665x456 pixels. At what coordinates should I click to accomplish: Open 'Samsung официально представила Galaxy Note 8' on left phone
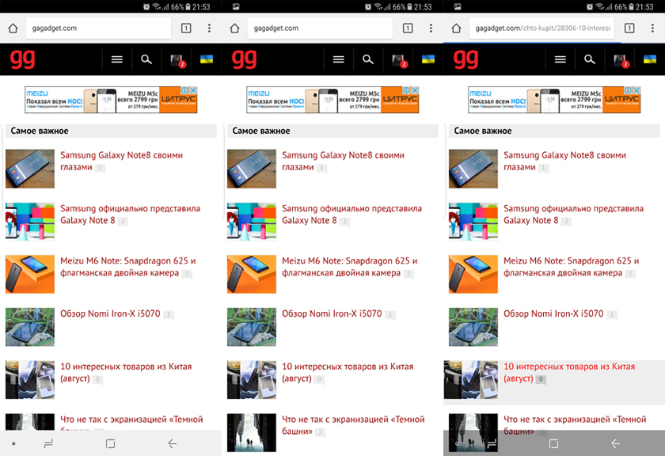130,215
